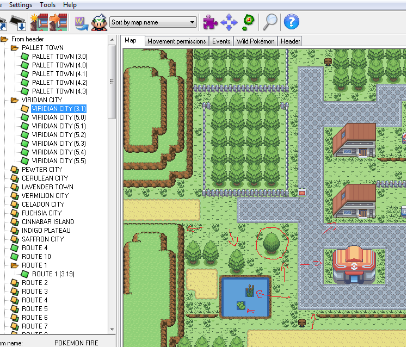Select map ROUTE 1 (3.19)
Viewport: 407px width, 347px height.
click(53, 274)
